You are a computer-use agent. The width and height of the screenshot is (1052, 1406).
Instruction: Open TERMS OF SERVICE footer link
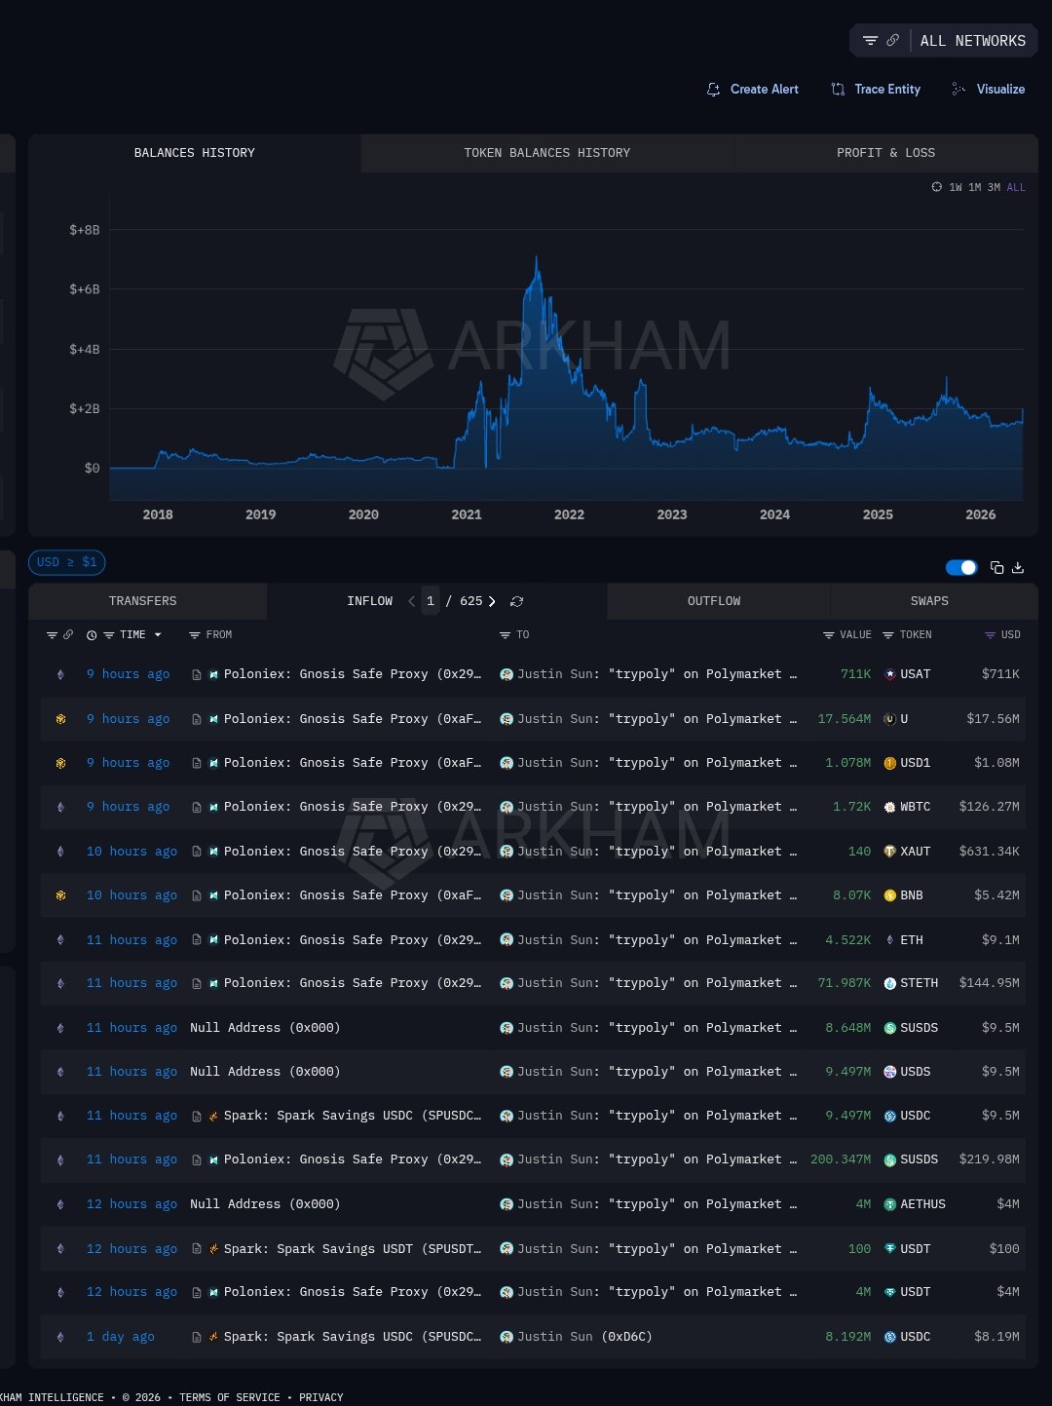pyautogui.click(x=229, y=1397)
